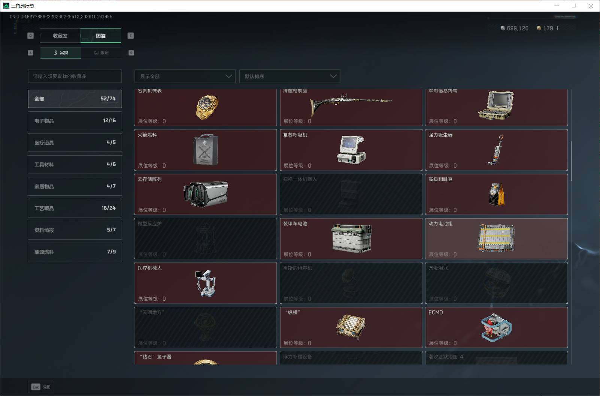600x396 pixels.
Task: Select the locked 微型反应炉 card
Action: [x=206, y=238]
